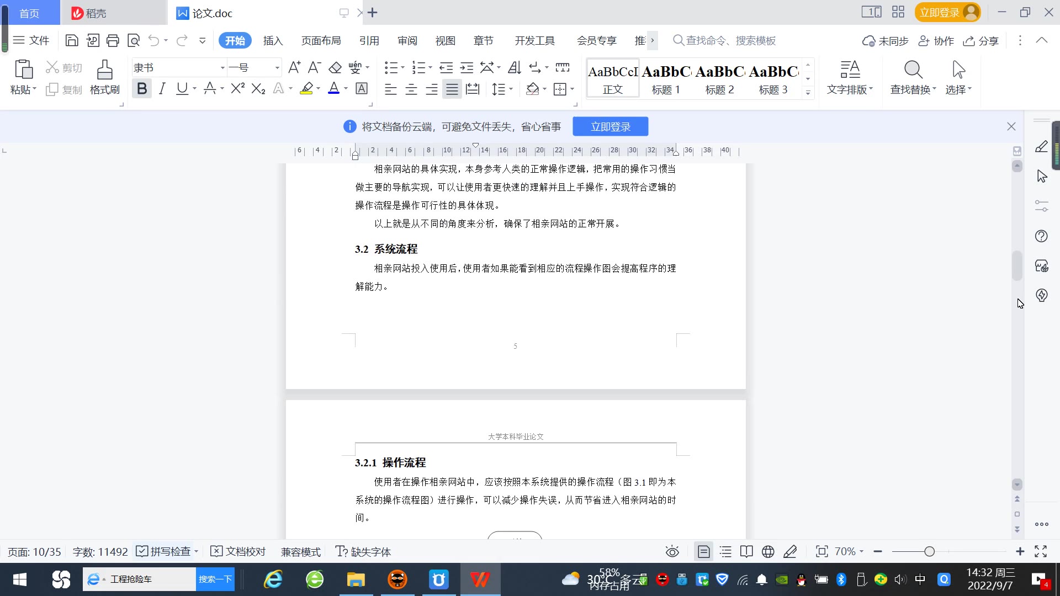Toggle bold formatting

(x=142, y=89)
